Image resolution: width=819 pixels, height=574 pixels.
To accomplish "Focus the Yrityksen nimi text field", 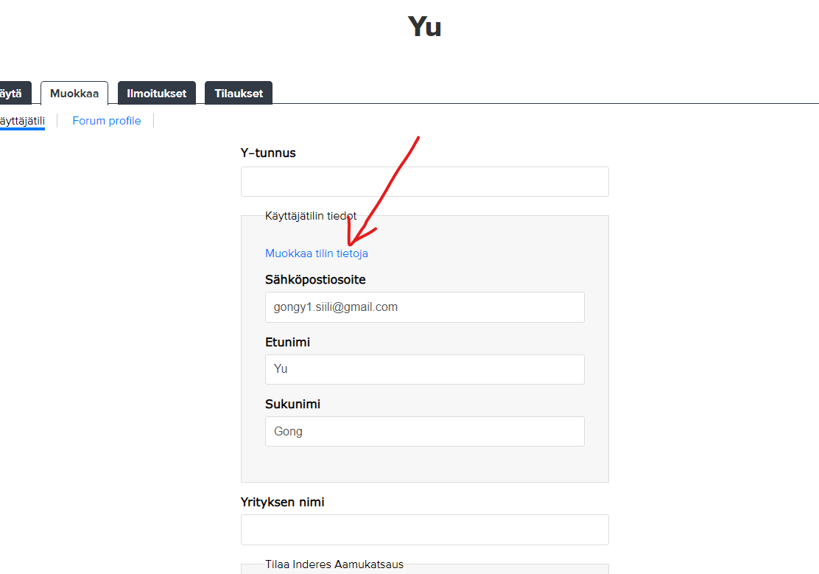I will [424, 530].
